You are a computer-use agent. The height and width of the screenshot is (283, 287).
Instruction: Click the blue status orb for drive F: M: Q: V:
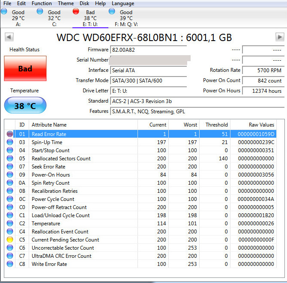pyautogui.click(x=112, y=11)
